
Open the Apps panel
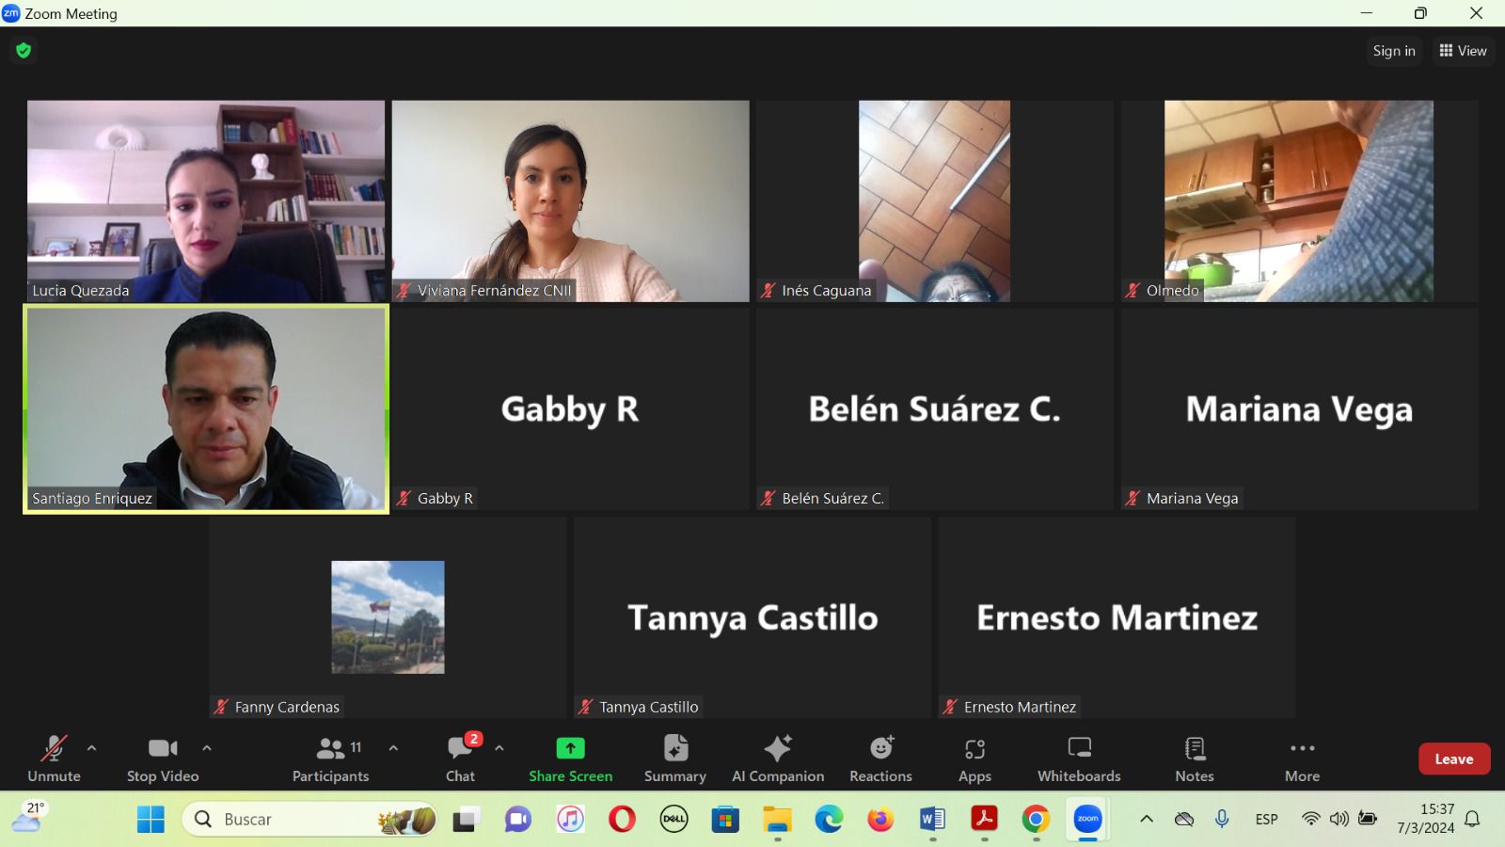click(974, 759)
